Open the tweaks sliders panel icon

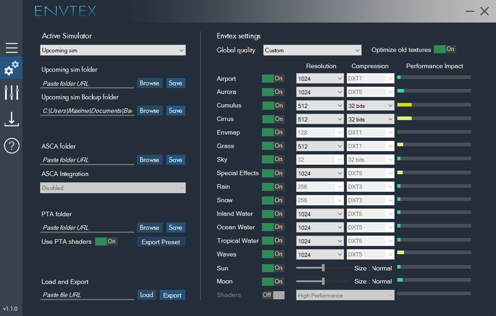coord(11,93)
